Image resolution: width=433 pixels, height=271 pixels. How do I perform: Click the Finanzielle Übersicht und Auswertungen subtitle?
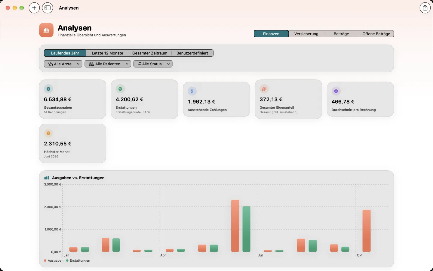tap(92, 35)
